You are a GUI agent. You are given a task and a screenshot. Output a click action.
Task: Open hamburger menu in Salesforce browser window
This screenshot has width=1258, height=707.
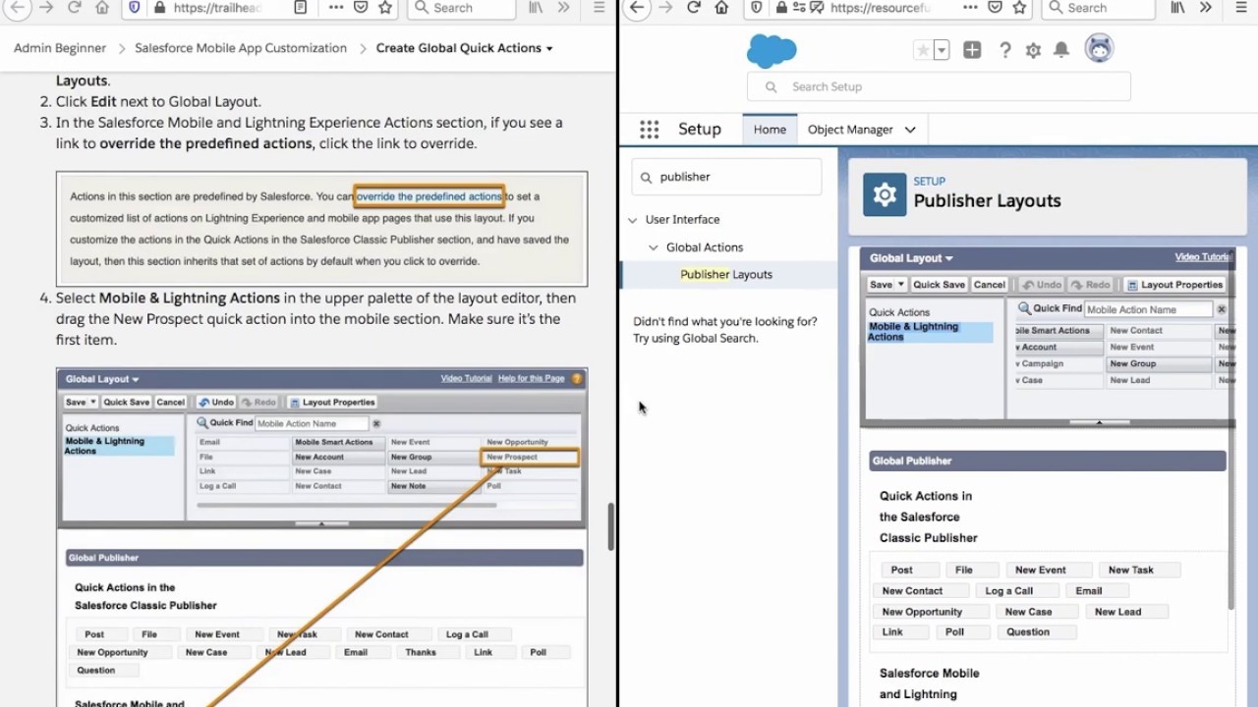point(1240,8)
